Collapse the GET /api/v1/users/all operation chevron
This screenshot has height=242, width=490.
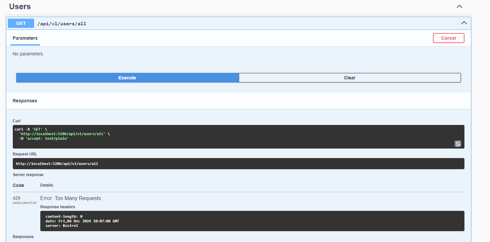tap(464, 23)
